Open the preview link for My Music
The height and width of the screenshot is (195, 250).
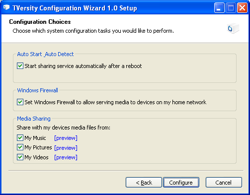[66, 138]
